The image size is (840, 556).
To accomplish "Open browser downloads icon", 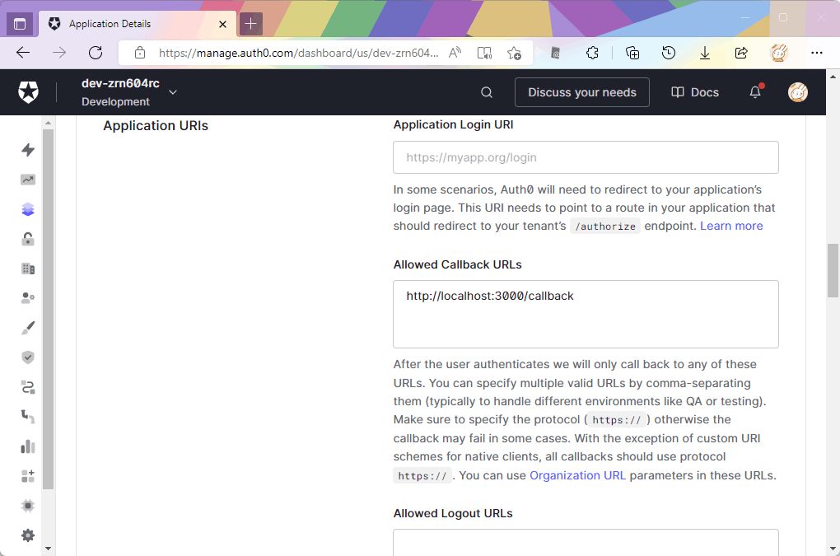I will pos(705,53).
